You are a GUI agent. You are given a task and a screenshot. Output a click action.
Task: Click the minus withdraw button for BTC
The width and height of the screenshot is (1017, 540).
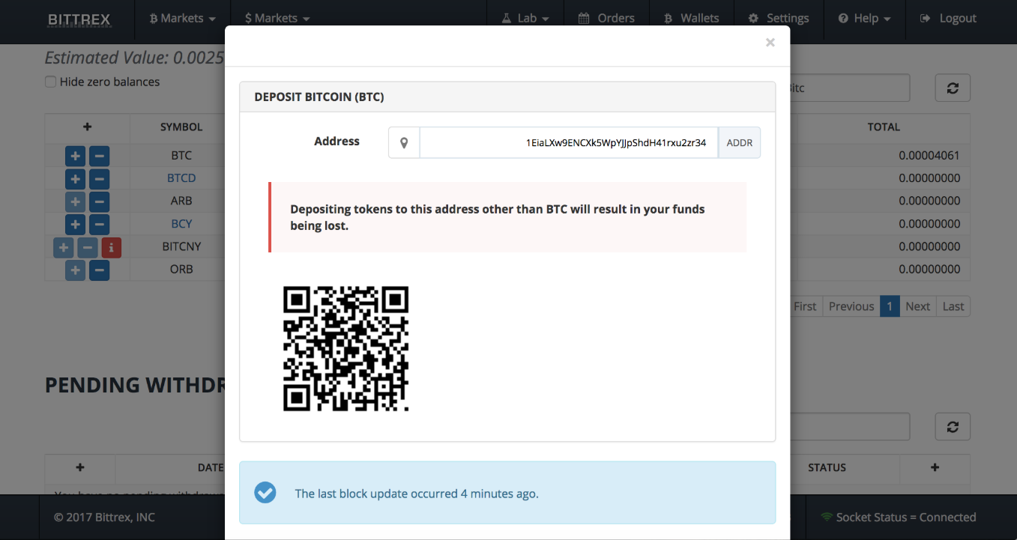100,157
